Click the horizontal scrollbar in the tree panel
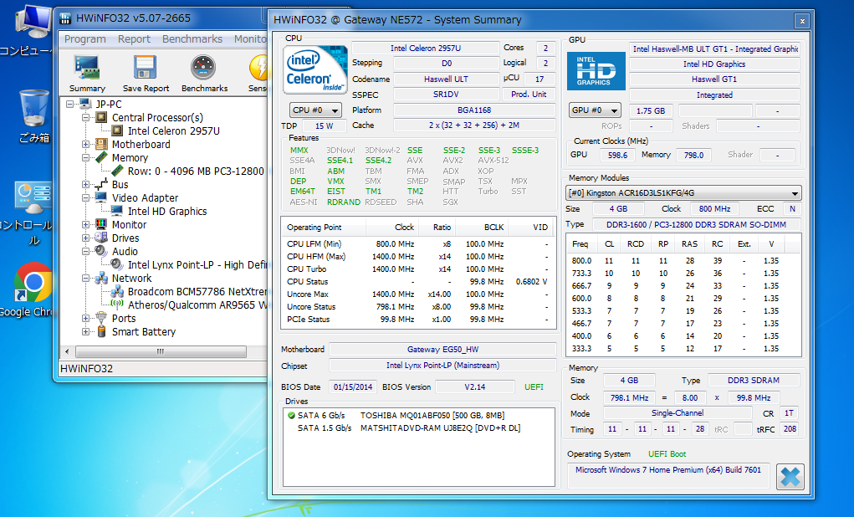Screen dimensions: 854x517 [161, 352]
